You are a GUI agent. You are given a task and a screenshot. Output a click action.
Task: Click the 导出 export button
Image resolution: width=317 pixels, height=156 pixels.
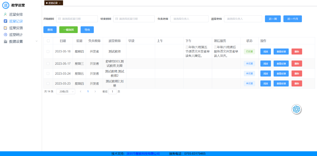[87, 30]
